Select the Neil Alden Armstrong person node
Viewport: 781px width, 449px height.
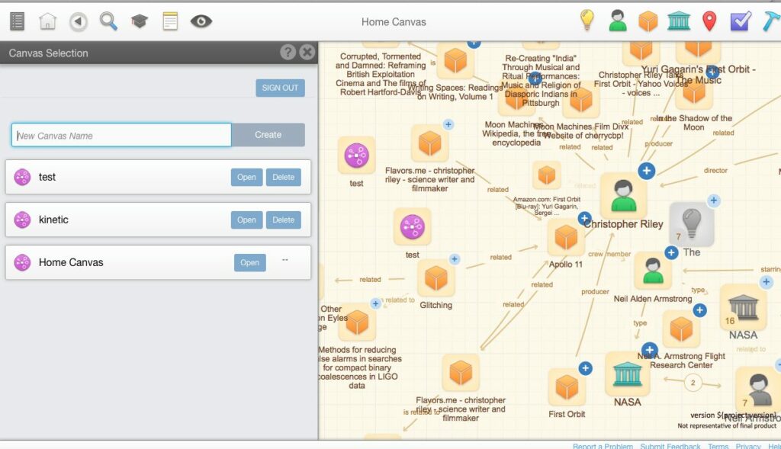(653, 271)
